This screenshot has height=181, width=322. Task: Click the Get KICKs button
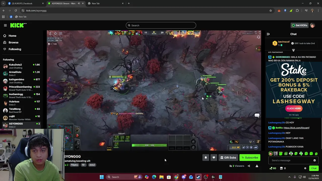299,25
